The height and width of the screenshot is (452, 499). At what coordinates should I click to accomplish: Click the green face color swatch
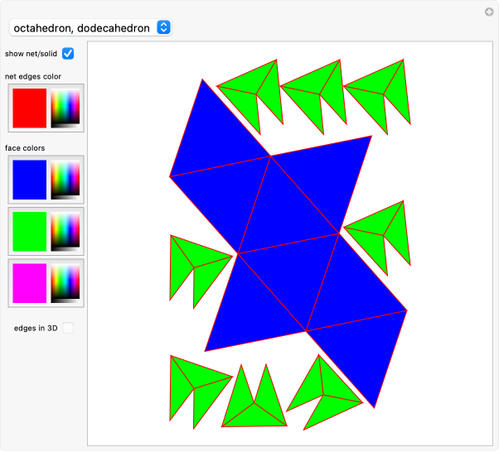29,230
